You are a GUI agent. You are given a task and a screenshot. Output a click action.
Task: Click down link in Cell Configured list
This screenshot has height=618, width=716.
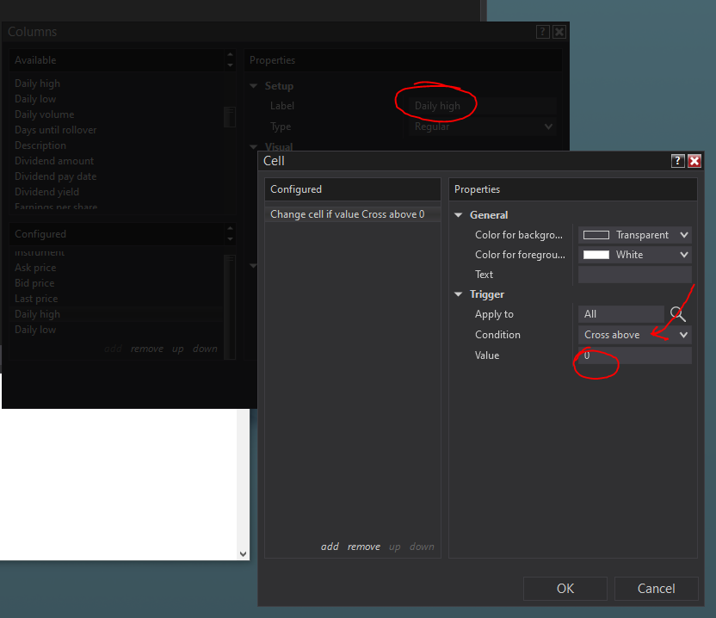pyautogui.click(x=422, y=547)
